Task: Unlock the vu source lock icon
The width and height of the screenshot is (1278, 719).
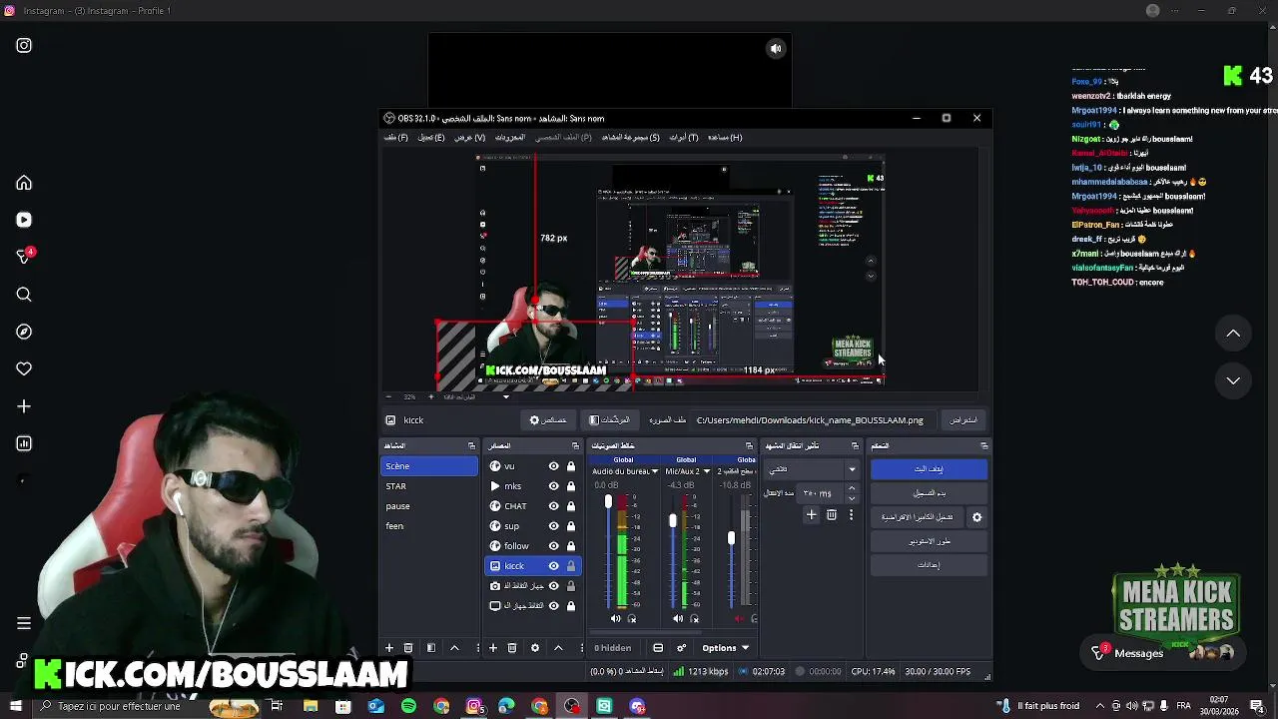Action: [x=571, y=466]
